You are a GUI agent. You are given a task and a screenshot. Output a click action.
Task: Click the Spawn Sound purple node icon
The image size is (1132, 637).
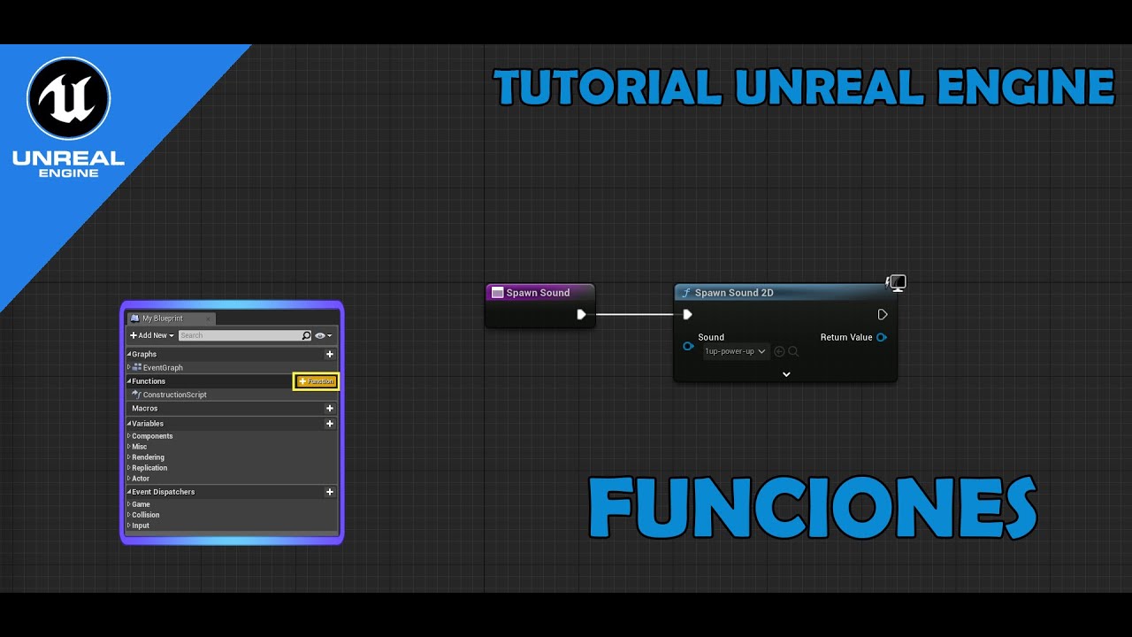pos(497,293)
